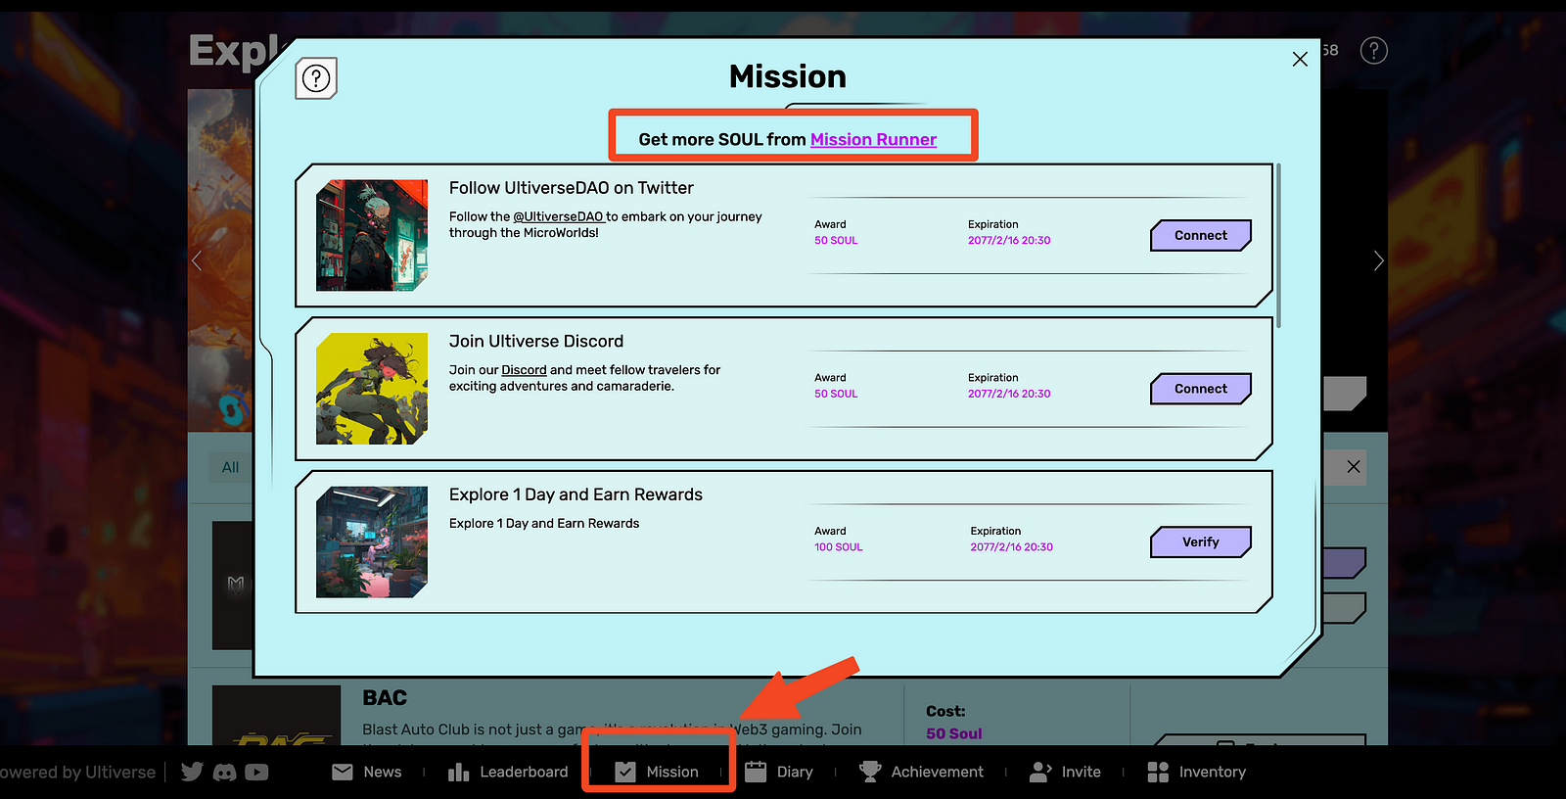Image resolution: width=1566 pixels, height=799 pixels.
Task: Open Discord icon in bottom bar
Action: (x=225, y=773)
